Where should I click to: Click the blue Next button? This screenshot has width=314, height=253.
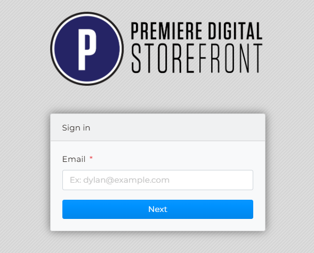coord(158,209)
